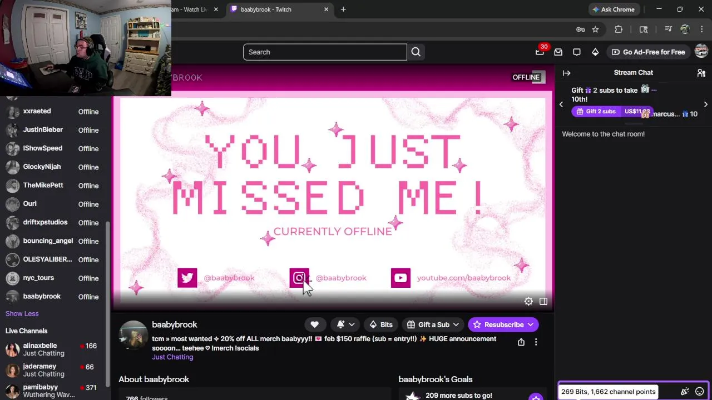Click the Ask Chrome button
712x400 pixels.
tap(614, 9)
